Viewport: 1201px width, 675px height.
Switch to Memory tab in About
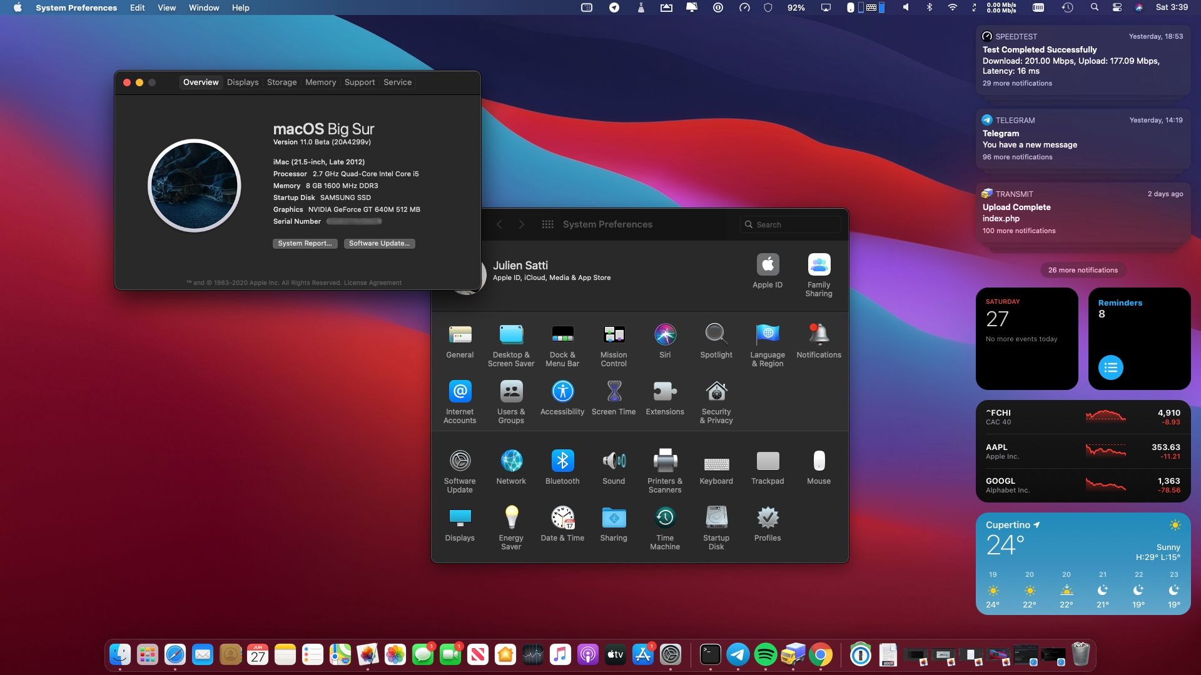tap(320, 82)
